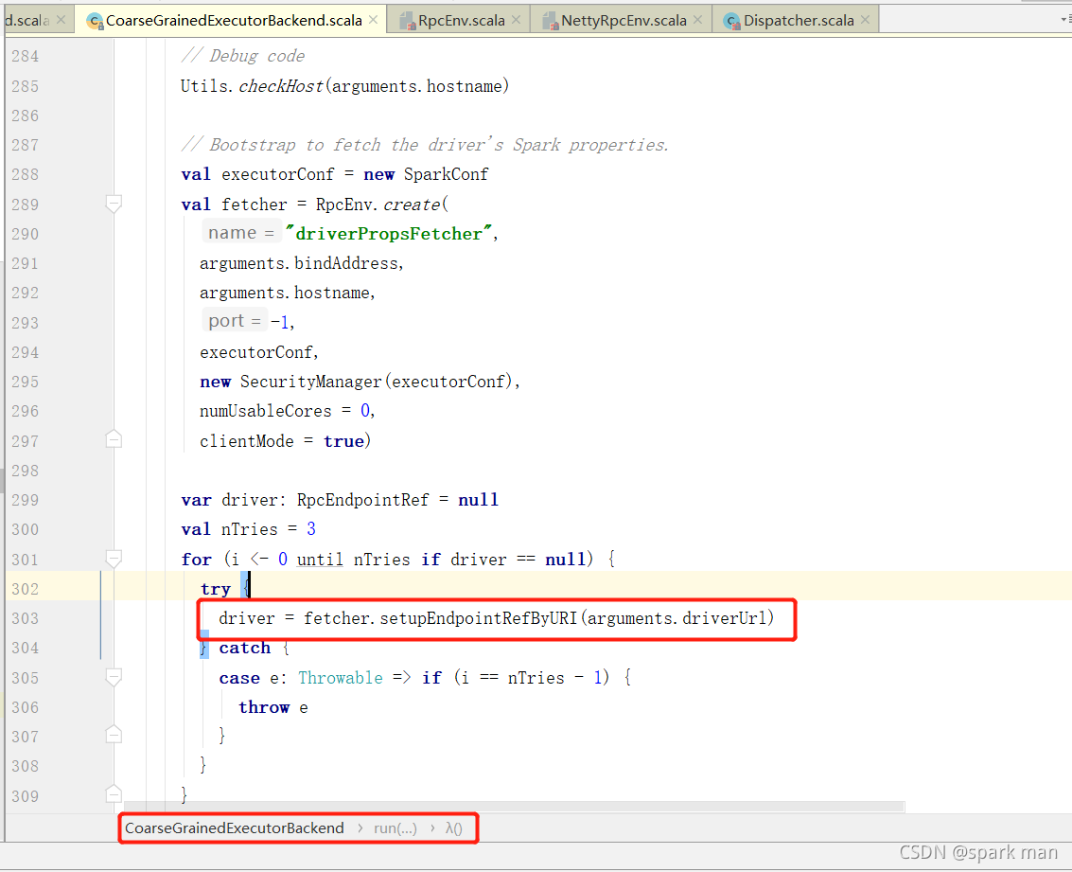The image size is (1072, 872).
Task: Close the CoarseGrainedExecutorBackend.scala tab
Action: coord(374,20)
